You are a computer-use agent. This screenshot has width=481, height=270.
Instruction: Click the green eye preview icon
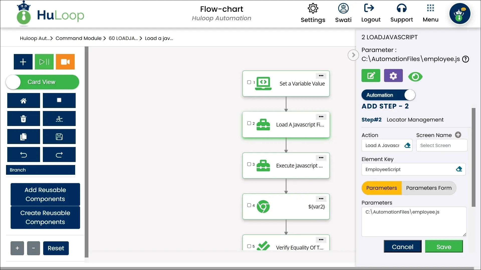tap(415, 77)
